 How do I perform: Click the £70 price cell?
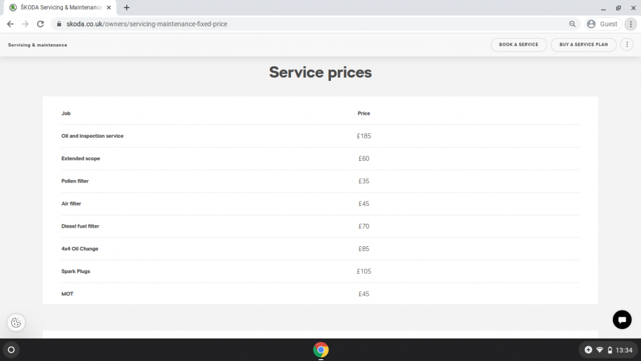click(364, 226)
